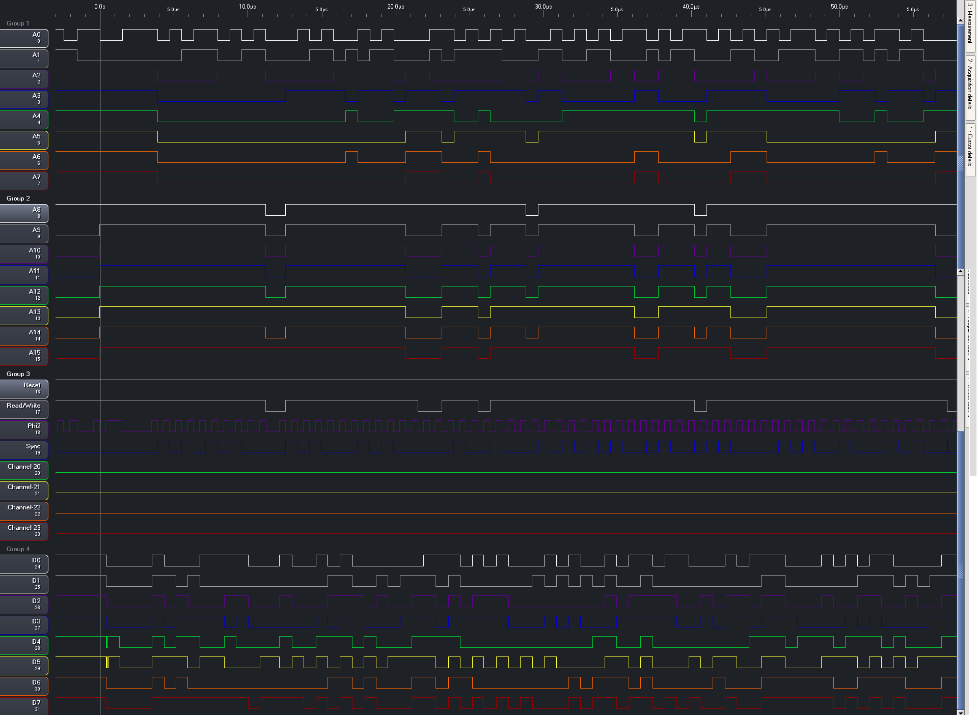Viewport: 978px width, 715px height.
Task: Select the Read/Write channel label
Action: coord(24,409)
